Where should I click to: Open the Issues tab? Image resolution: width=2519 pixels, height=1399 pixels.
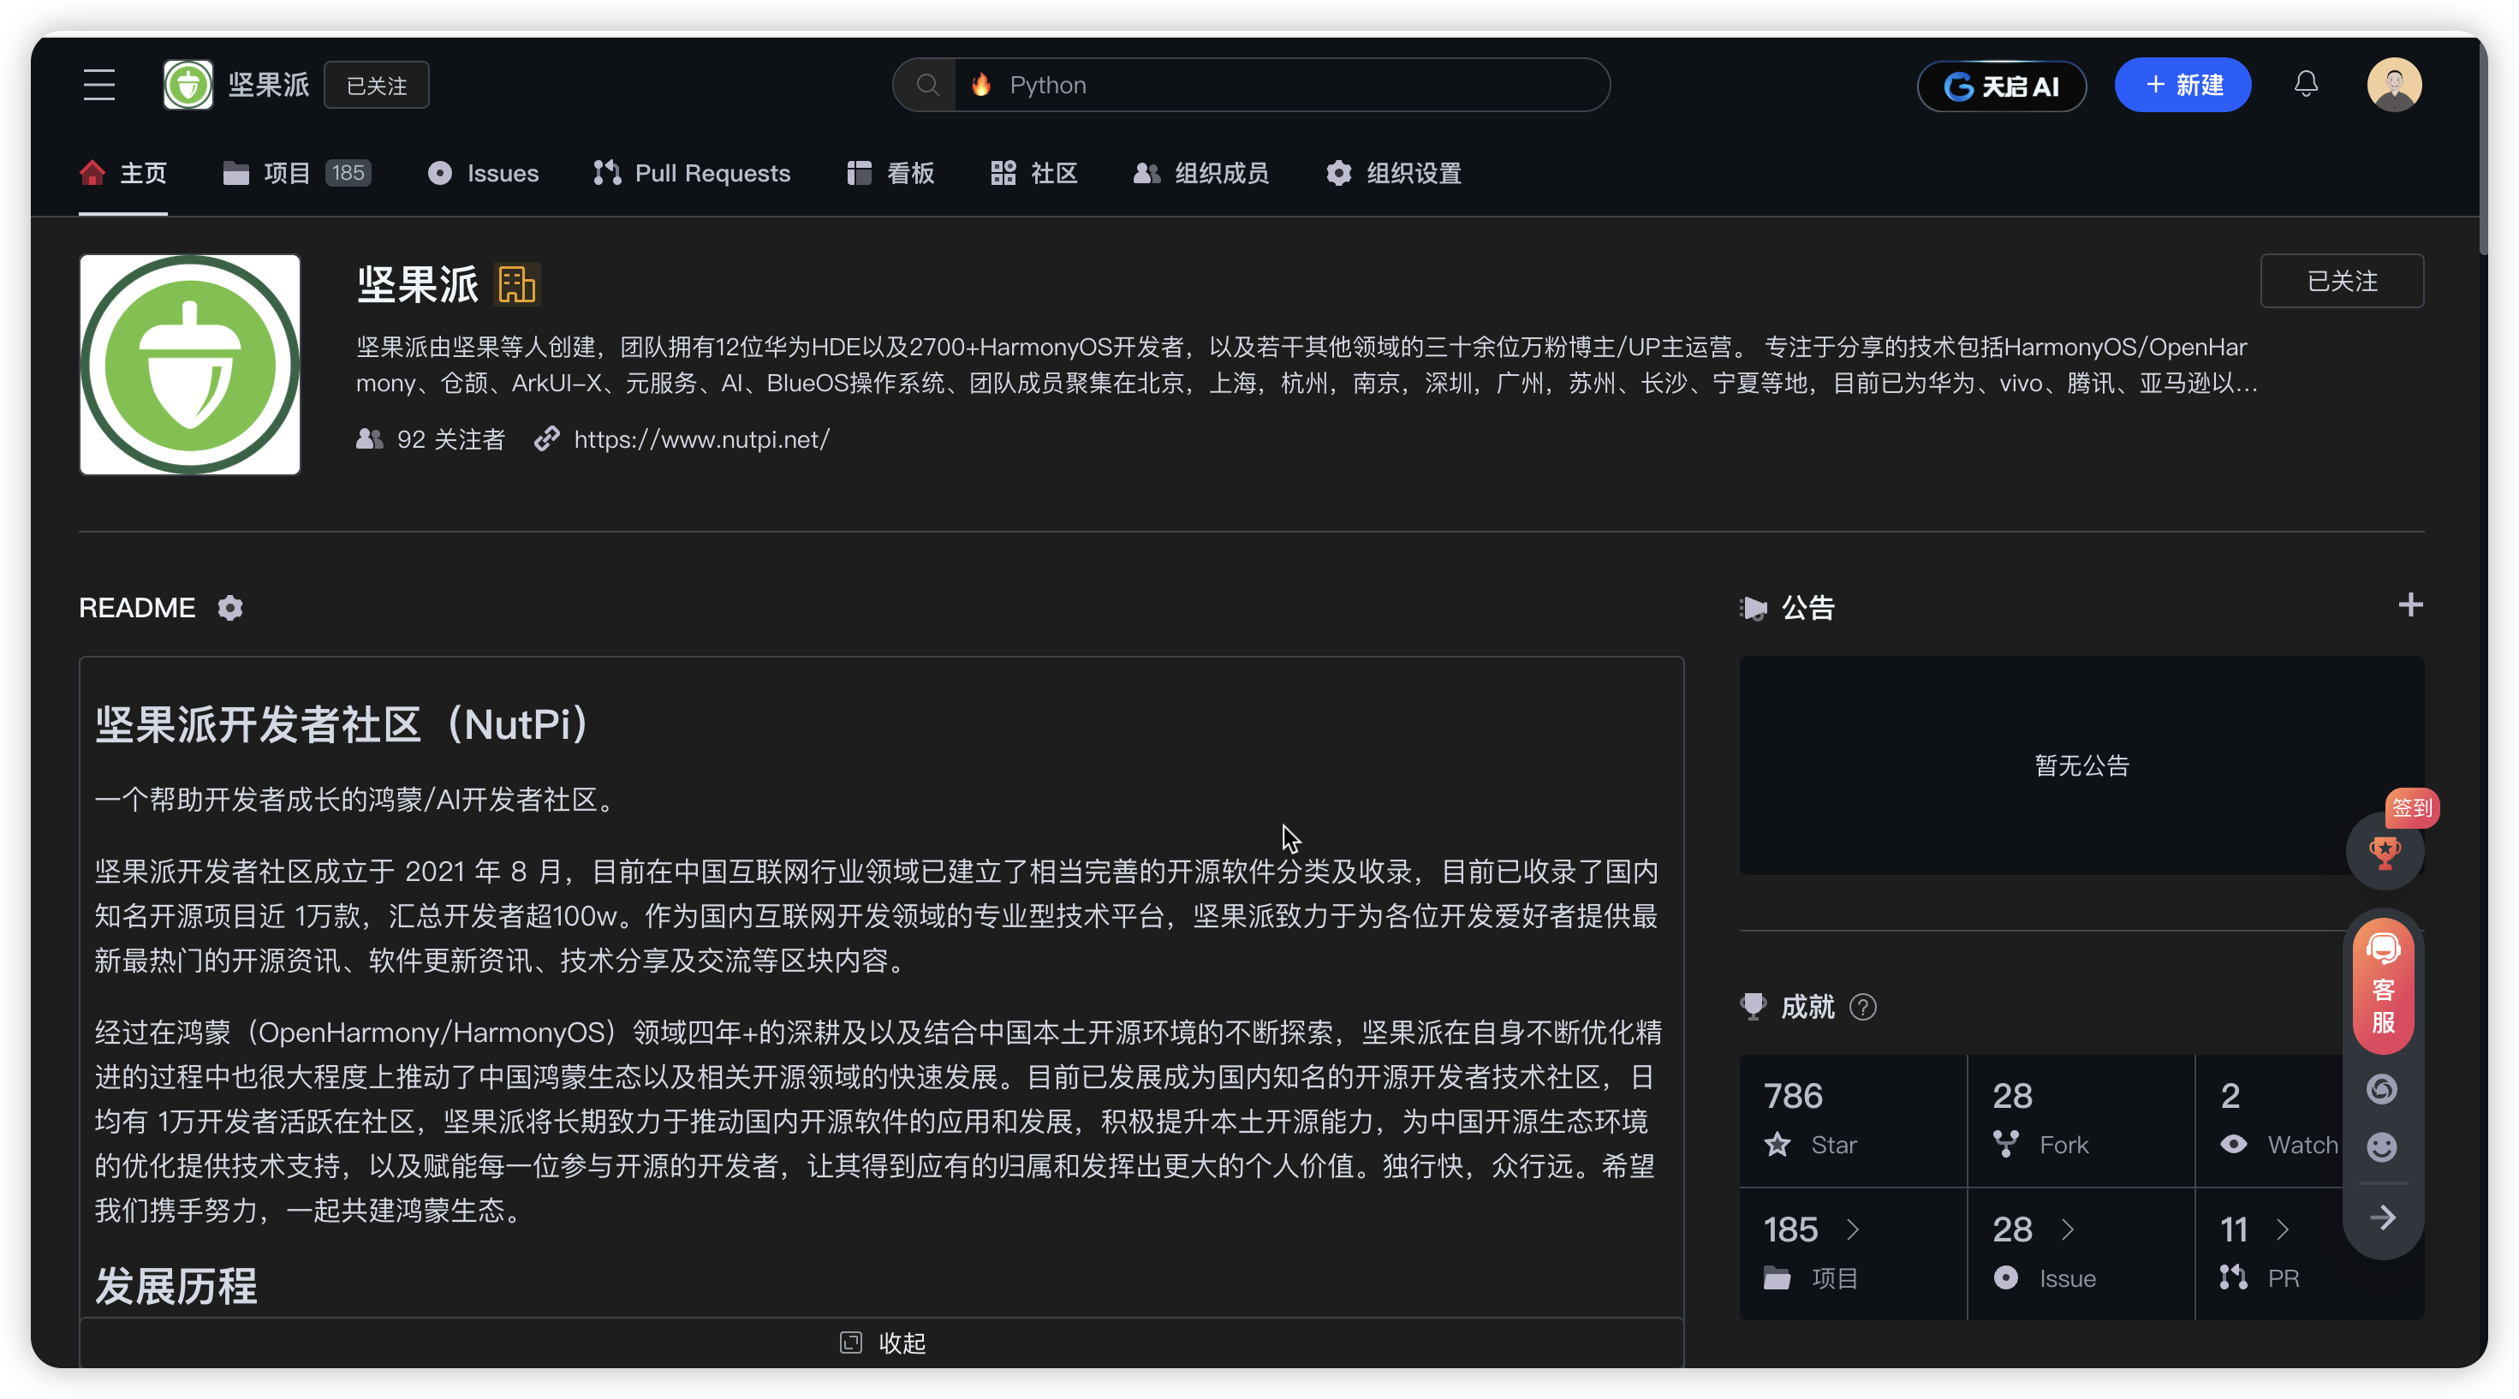click(x=483, y=173)
